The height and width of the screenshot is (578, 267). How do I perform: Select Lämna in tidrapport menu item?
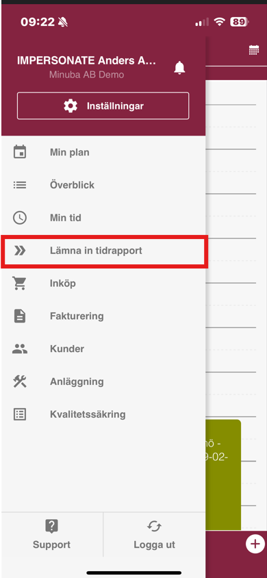pos(103,251)
